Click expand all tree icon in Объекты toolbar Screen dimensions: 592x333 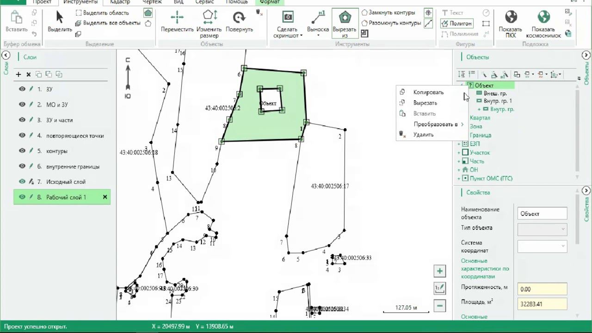(461, 74)
